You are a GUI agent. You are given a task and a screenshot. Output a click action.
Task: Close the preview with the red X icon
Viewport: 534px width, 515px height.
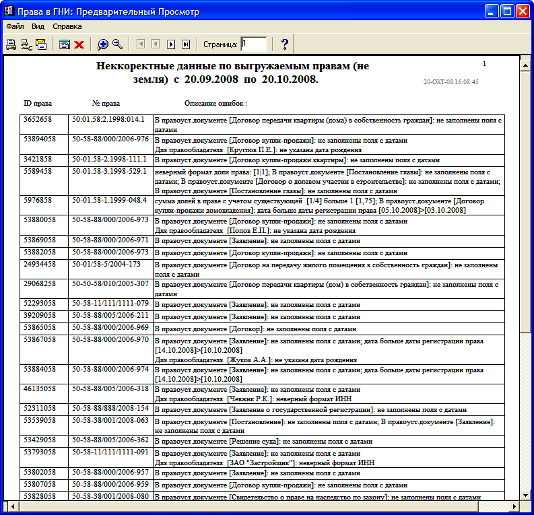(79, 44)
